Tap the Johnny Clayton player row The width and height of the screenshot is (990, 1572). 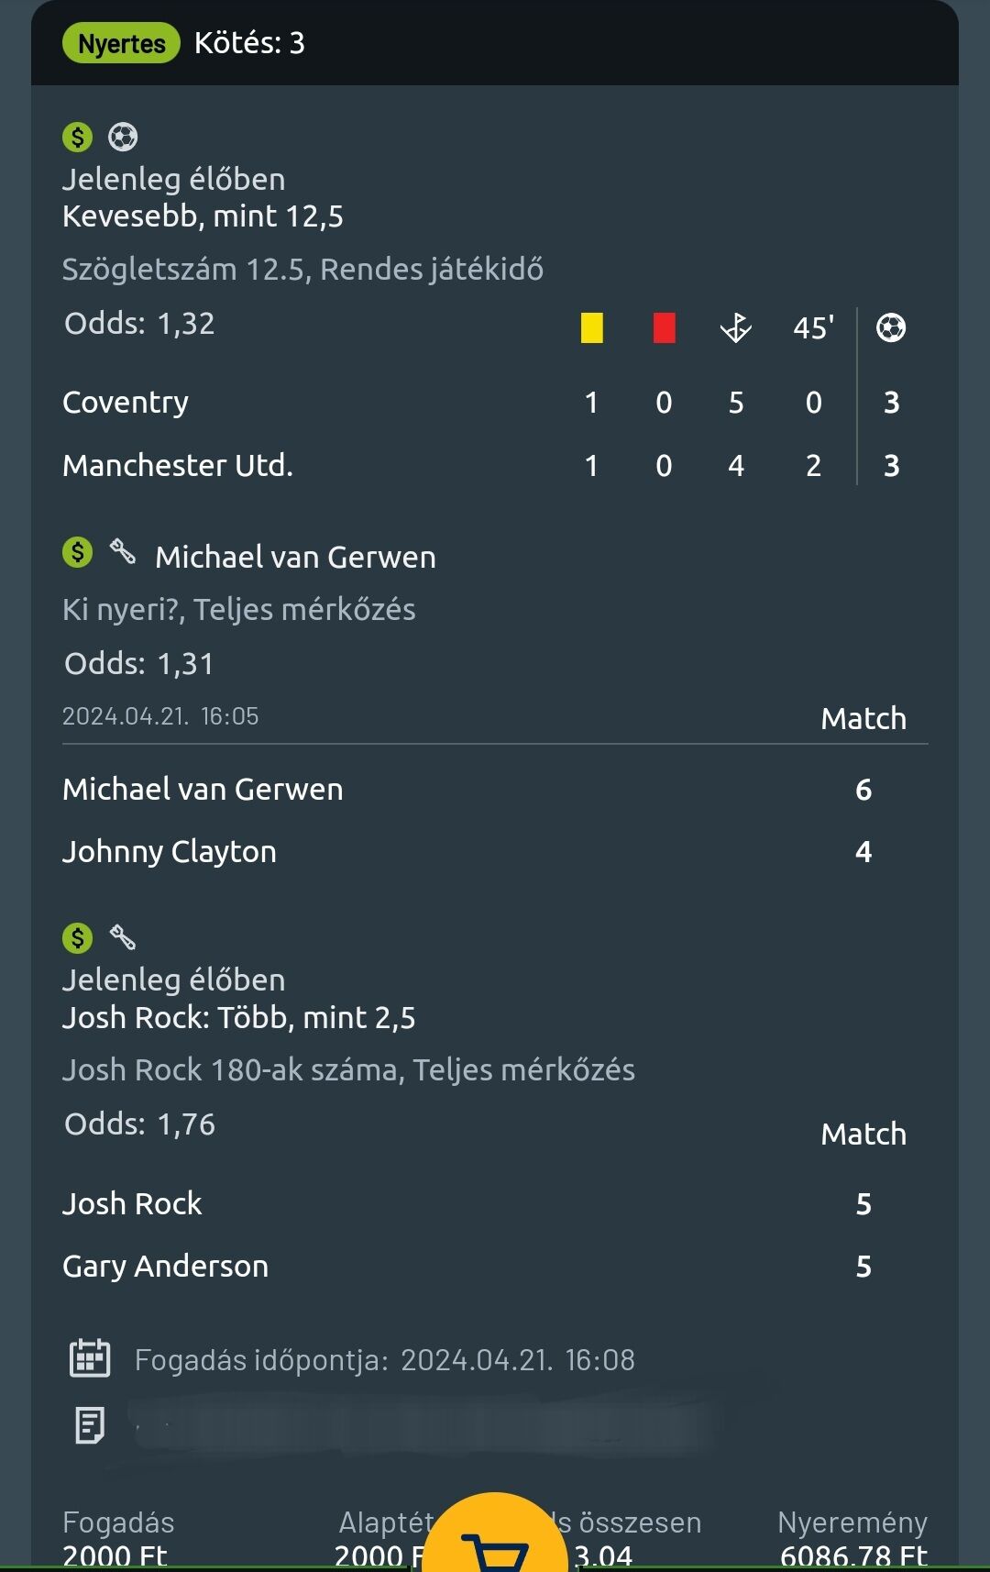(x=170, y=852)
